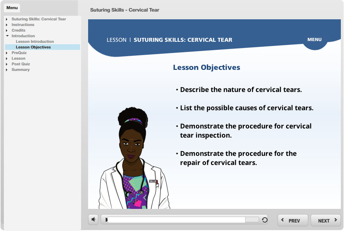Expand the Credits section arrow

tap(7, 31)
